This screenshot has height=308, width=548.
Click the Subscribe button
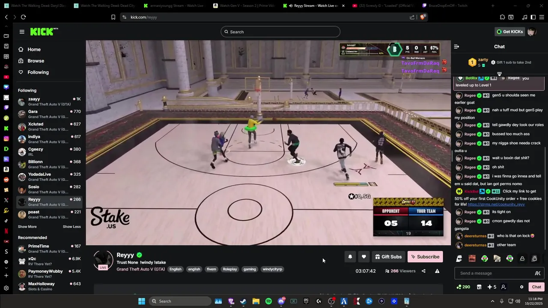tap(425, 257)
